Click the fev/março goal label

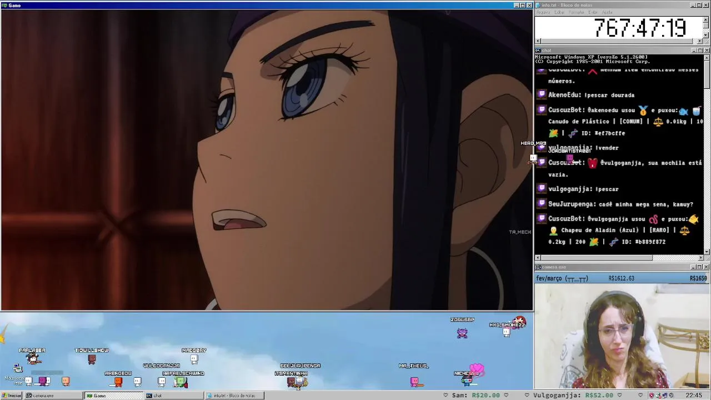(562, 278)
